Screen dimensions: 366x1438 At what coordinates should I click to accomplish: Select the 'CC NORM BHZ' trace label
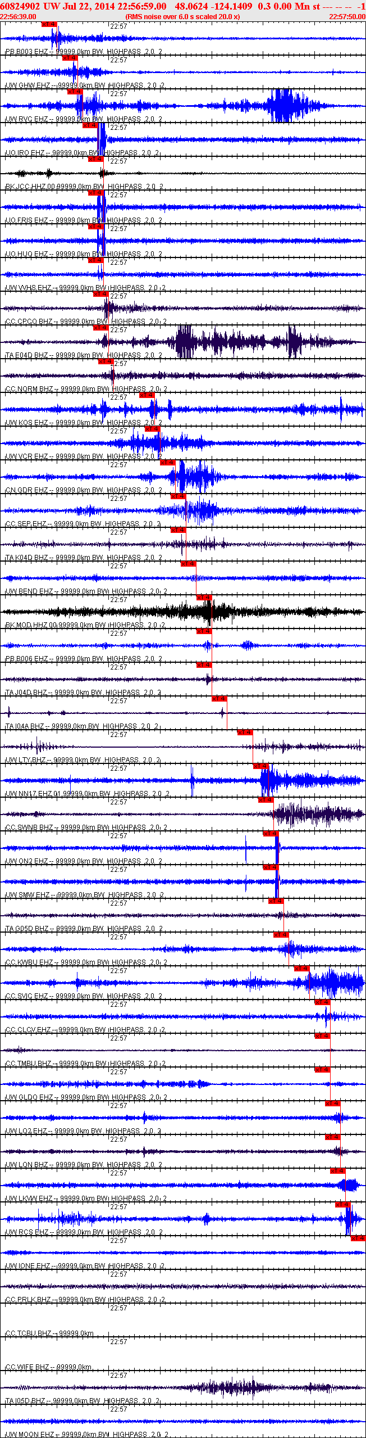[x=29, y=389]
